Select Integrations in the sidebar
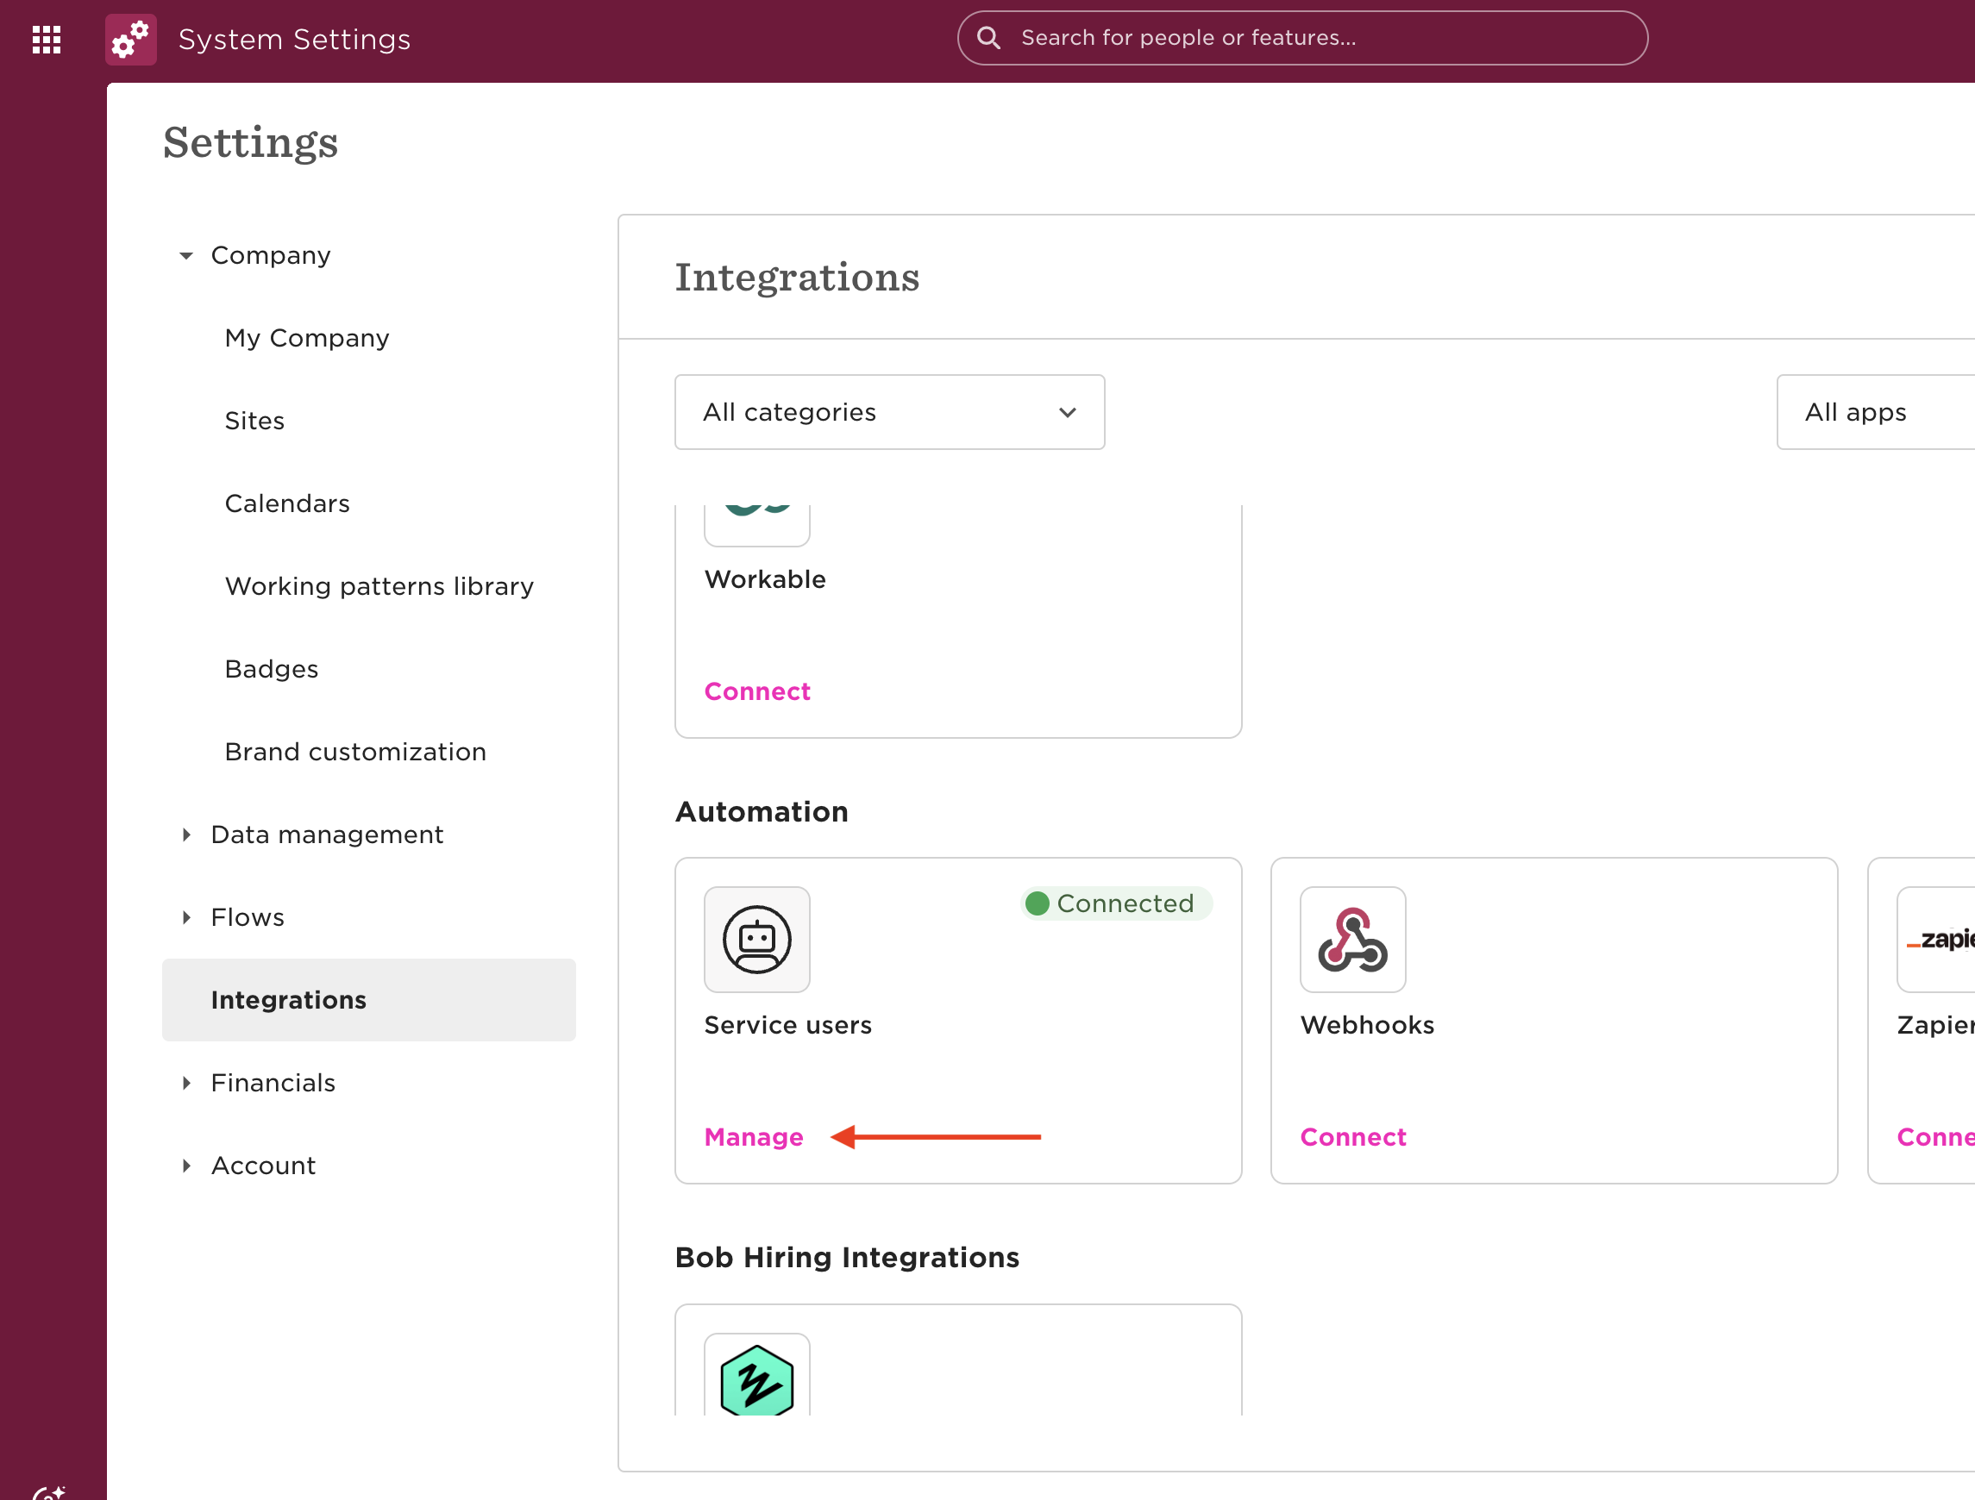1975x1500 pixels. (x=289, y=1000)
